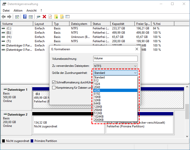Toggle the action pane toolbar icon
Screen dimensions: 190x150
click(x=31, y=17)
